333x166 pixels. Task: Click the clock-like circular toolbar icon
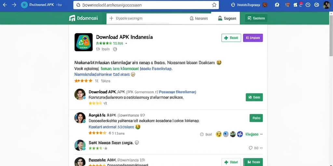tap(308, 5)
